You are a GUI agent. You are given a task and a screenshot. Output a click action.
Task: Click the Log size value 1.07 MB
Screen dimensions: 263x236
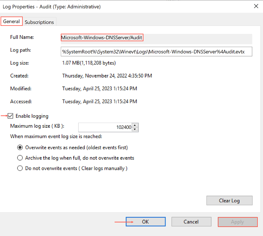[89, 63]
